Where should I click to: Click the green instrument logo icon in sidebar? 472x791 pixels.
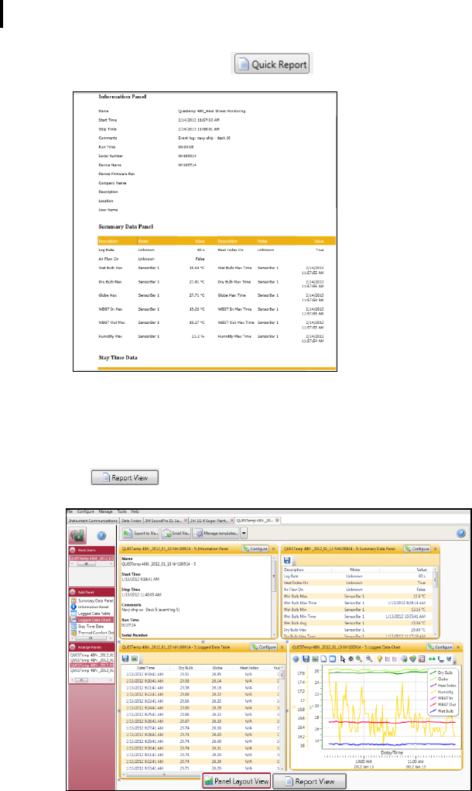coord(77,535)
